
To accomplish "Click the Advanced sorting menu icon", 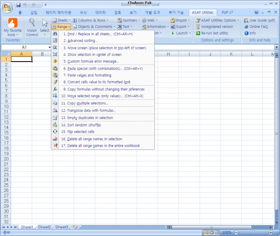I will tap(55, 41).
